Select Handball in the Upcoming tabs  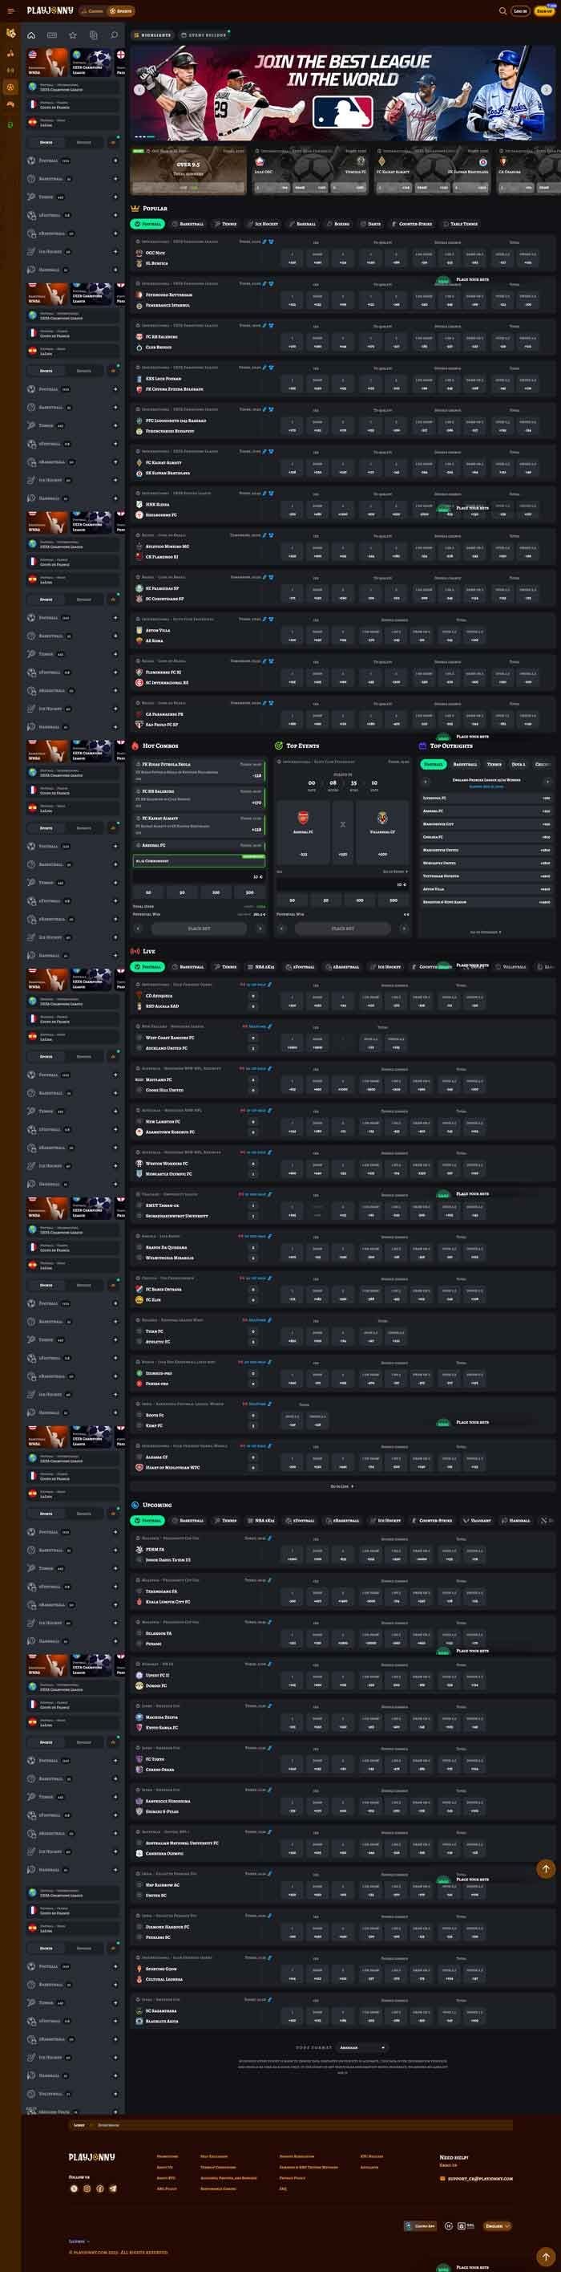(x=517, y=1521)
